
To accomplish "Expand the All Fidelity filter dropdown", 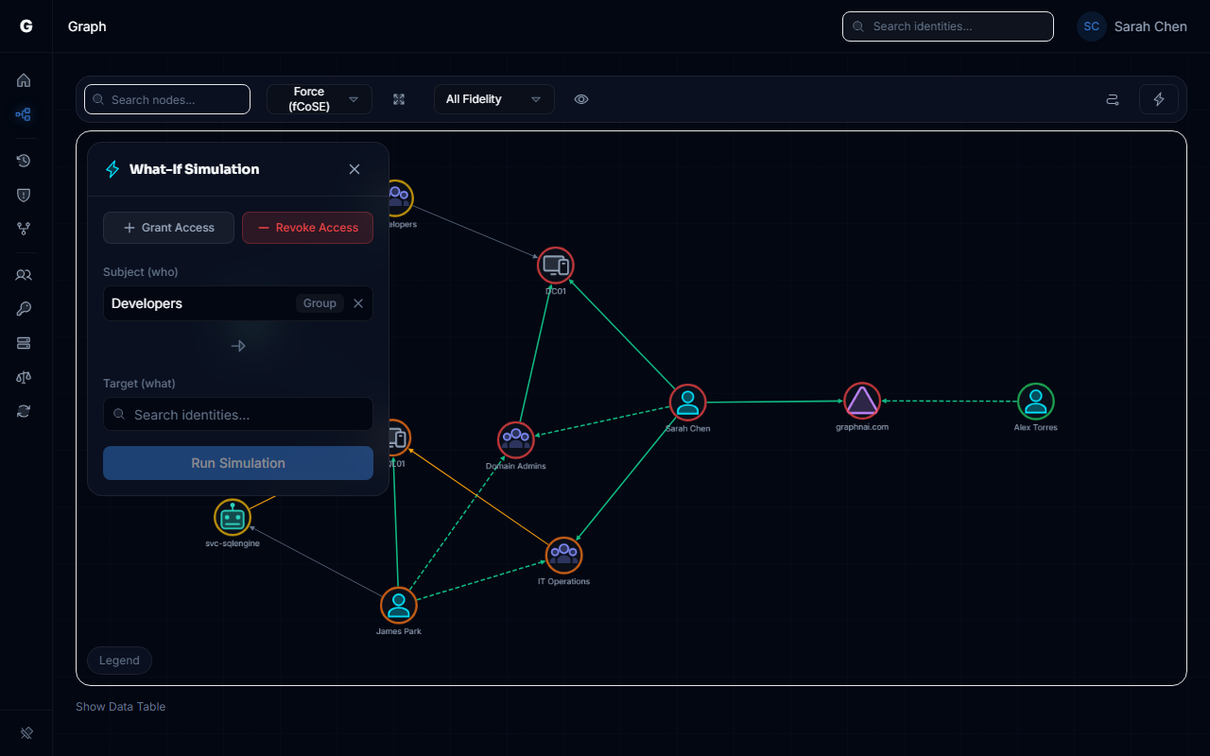I will coord(493,99).
